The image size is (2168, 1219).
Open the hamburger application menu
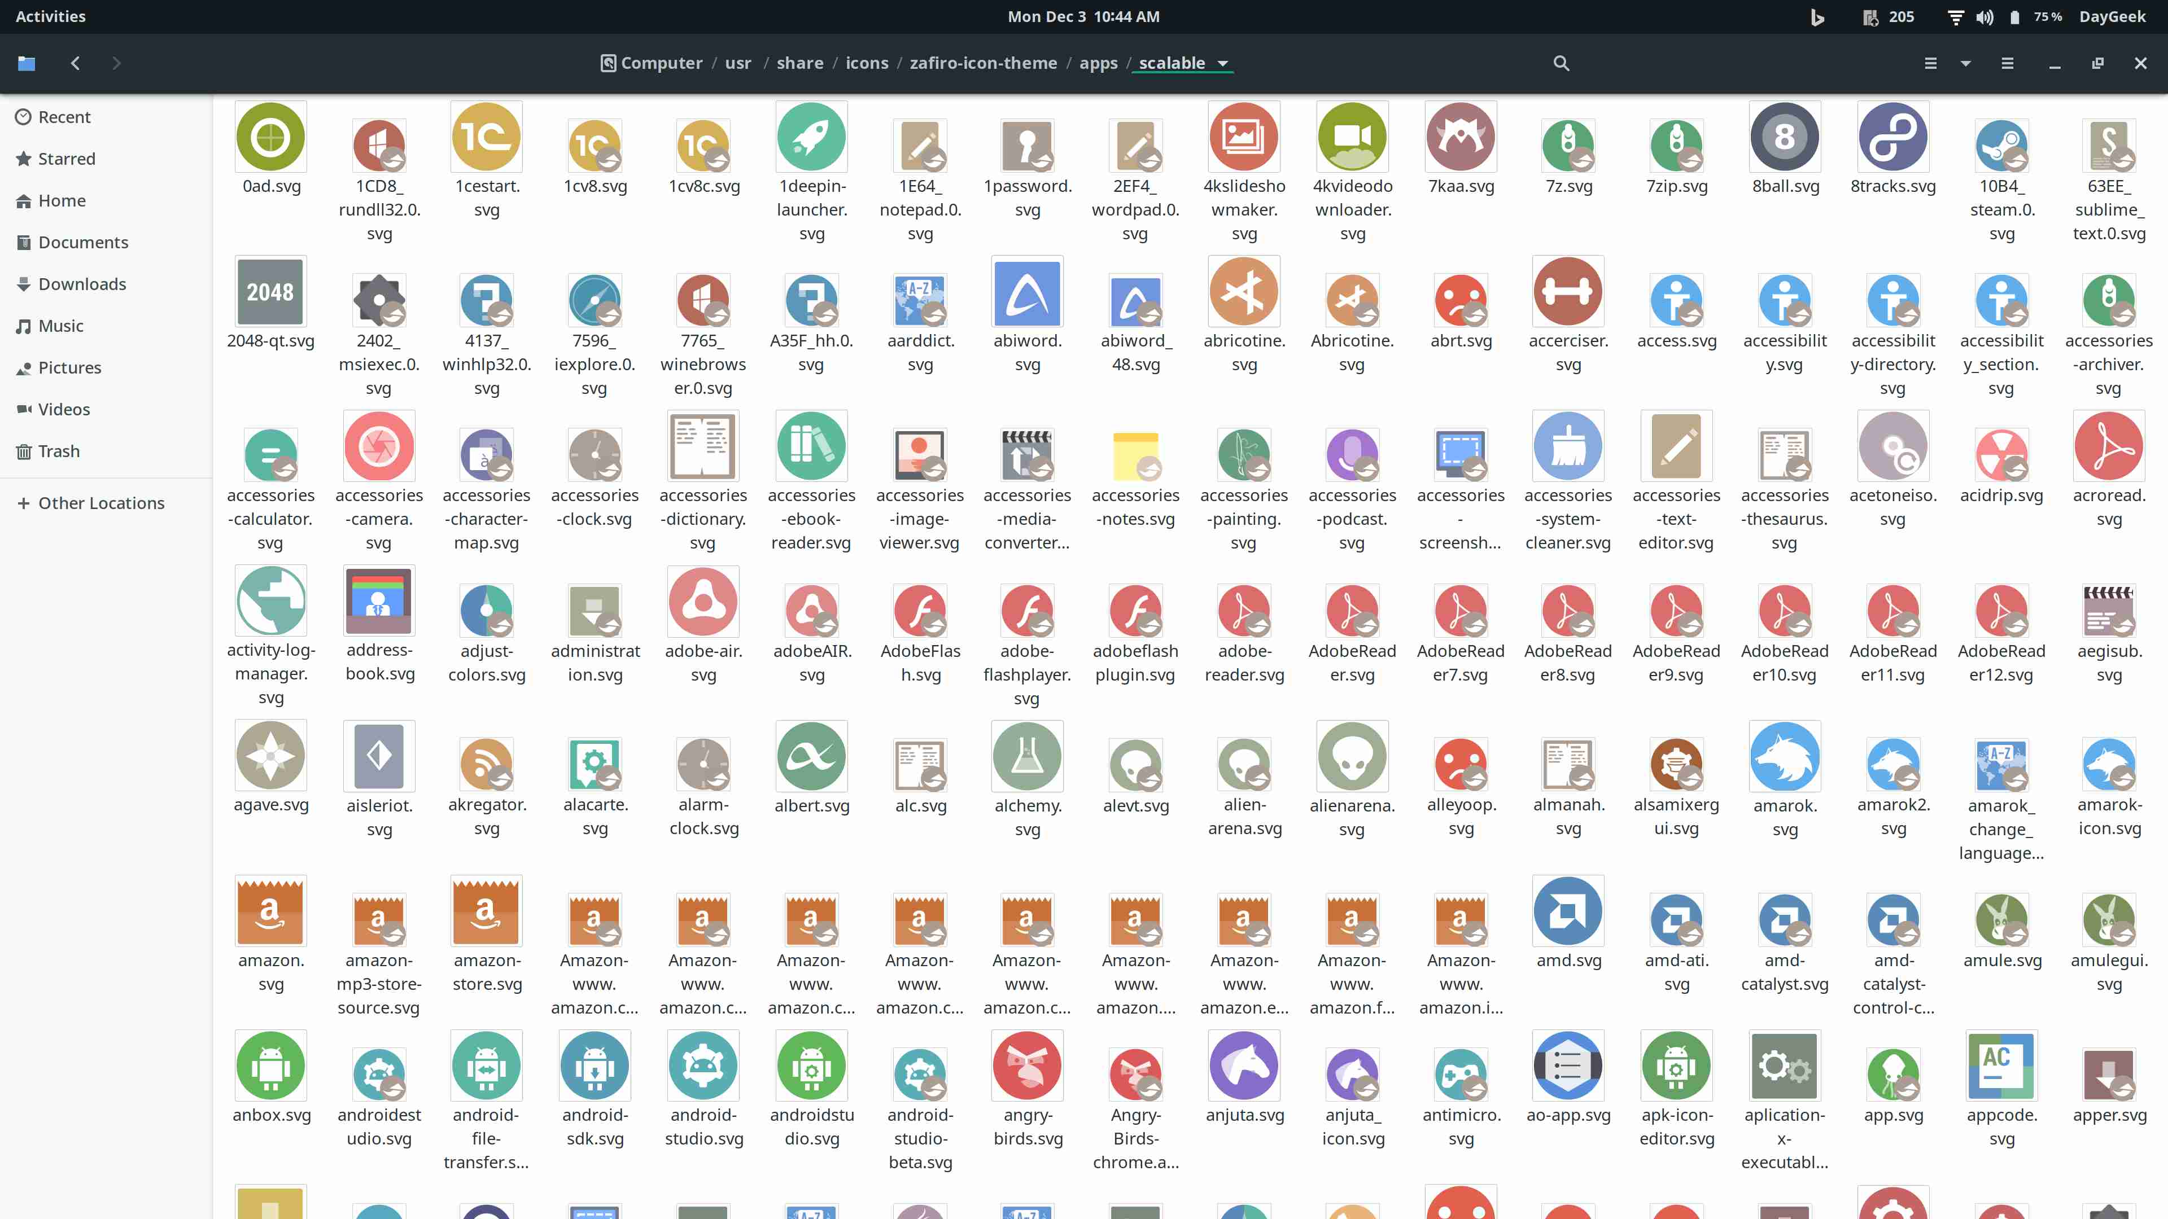[2007, 63]
